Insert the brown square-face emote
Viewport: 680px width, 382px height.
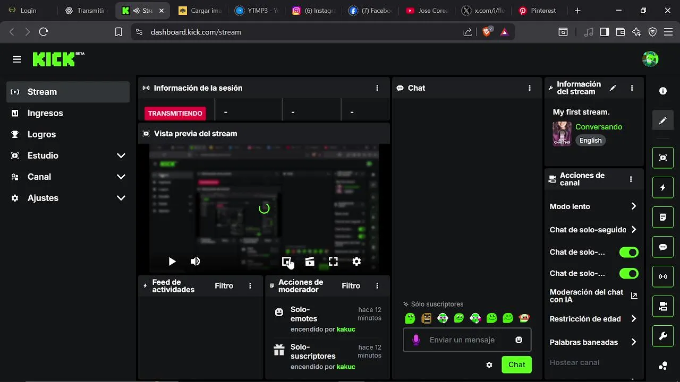point(426,318)
